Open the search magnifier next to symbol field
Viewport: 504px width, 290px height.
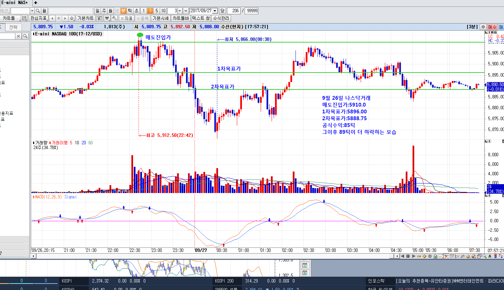[x=38, y=11]
